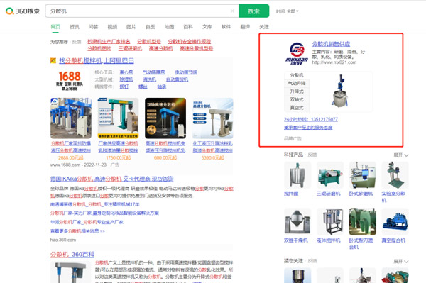Click the disperser image in the brand ad
The image size is (426, 283).
click(x=340, y=91)
